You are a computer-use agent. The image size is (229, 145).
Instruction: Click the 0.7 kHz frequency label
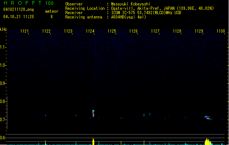(3, 120)
